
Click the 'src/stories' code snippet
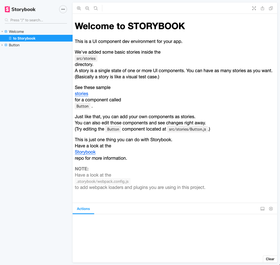pyautogui.click(x=86, y=58)
